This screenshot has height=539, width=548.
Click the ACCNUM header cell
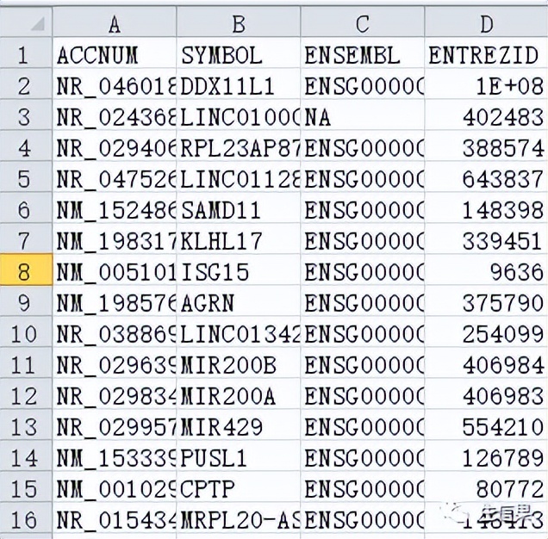115,53
